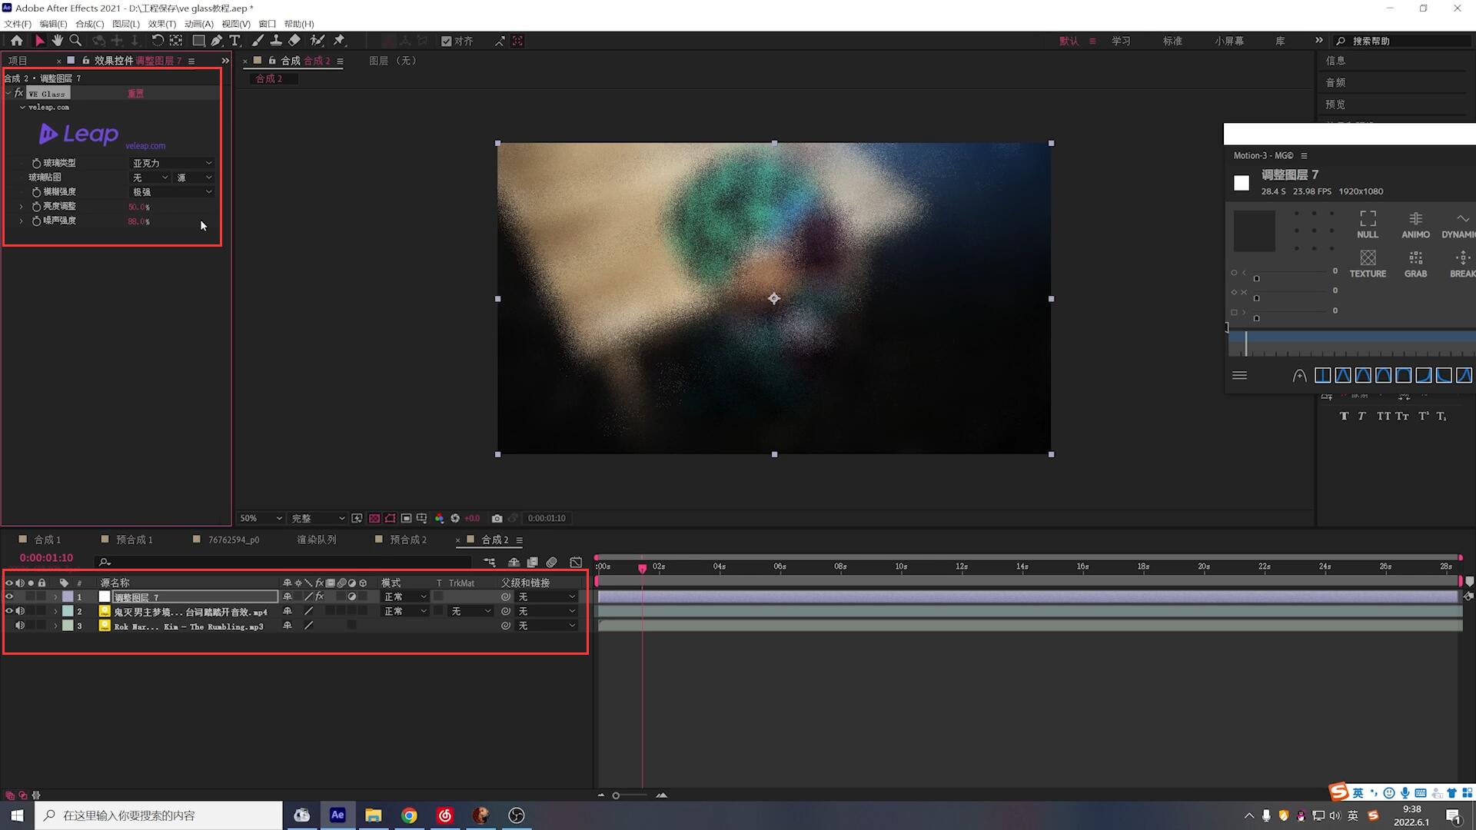Open composition mini-flowchart icon in timeline
This screenshot has height=830, width=1476.
pos(490,563)
